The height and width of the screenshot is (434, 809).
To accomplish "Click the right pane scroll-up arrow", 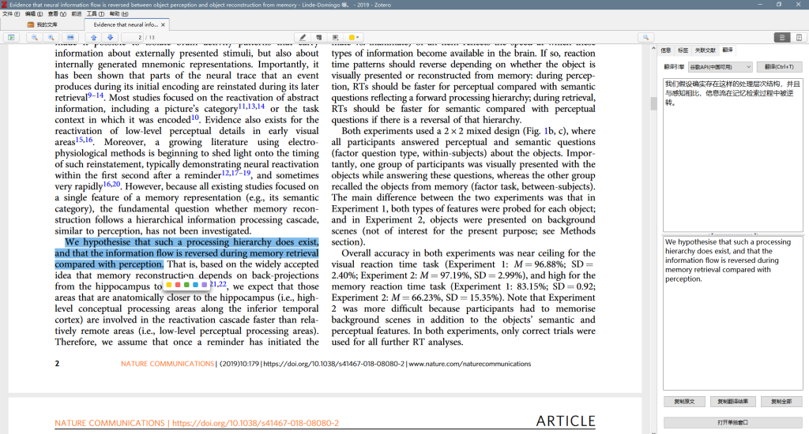I will pos(653,48).
